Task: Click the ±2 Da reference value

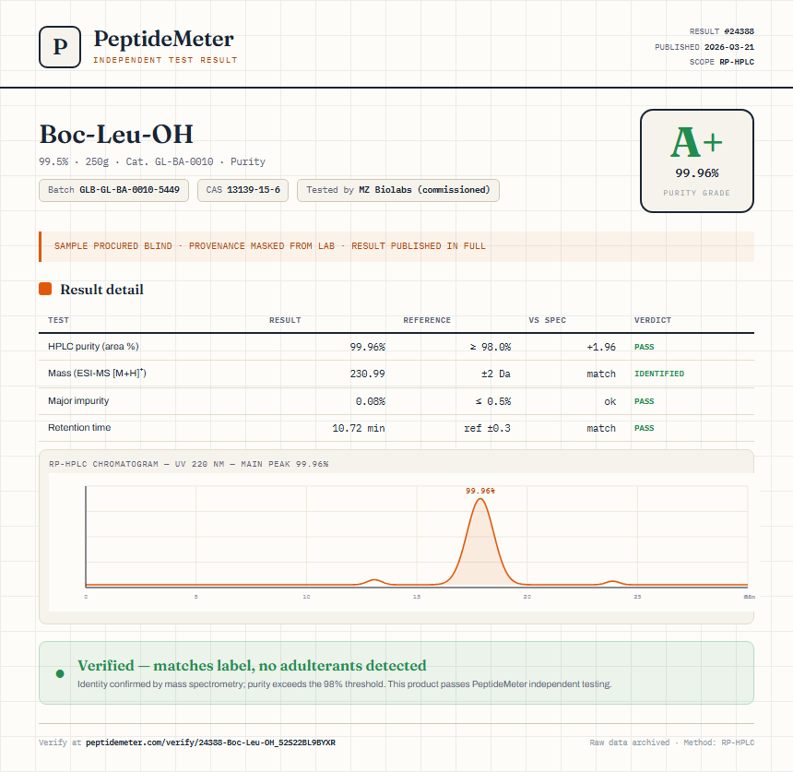Action: pos(496,374)
